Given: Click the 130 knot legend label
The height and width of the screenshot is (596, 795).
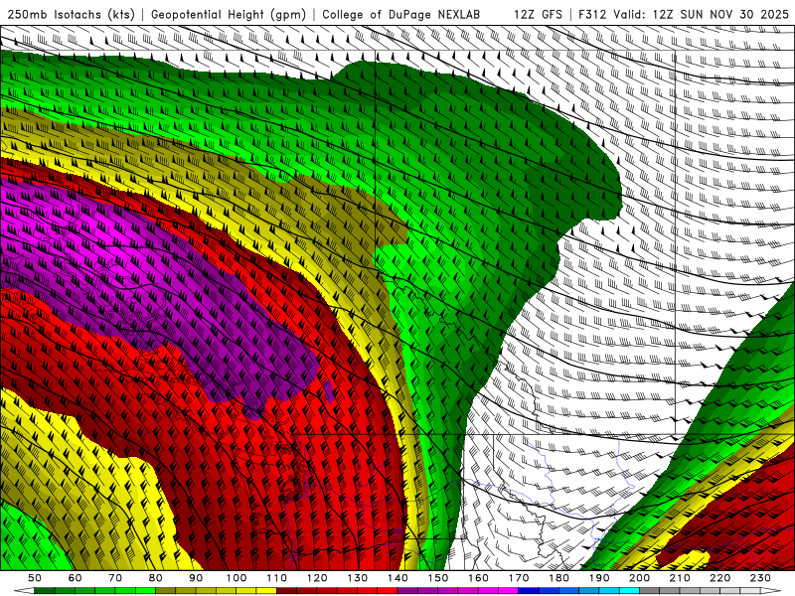Looking at the screenshot, I should click(x=358, y=578).
